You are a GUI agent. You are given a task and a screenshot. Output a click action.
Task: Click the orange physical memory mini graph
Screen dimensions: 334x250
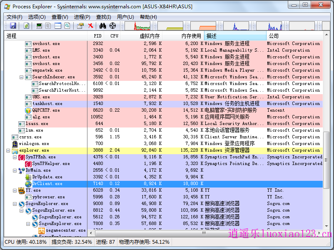[x=203, y=26]
